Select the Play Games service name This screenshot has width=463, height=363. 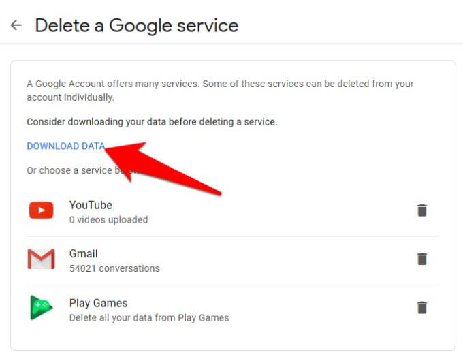(98, 303)
